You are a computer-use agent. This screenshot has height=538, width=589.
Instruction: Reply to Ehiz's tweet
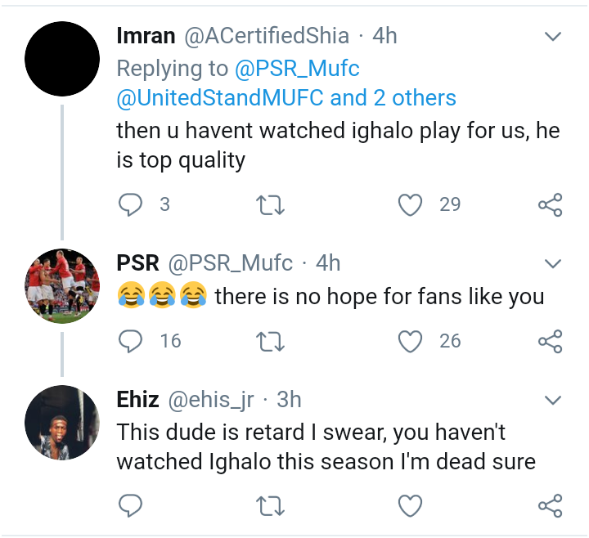pyautogui.click(x=131, y=505)
